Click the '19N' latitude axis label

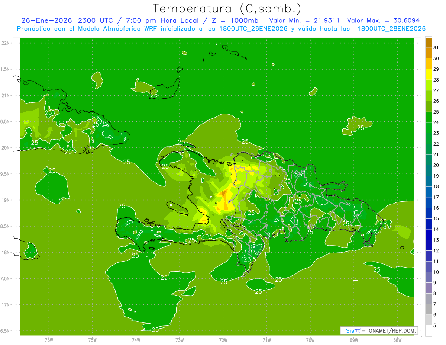(x=6, y=200)
